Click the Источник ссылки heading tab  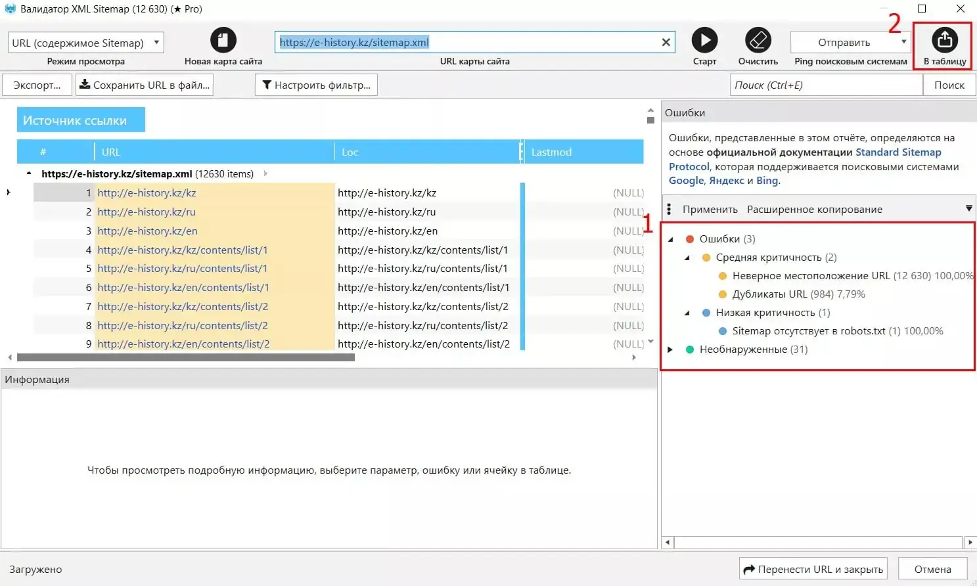tap(81, 120)
